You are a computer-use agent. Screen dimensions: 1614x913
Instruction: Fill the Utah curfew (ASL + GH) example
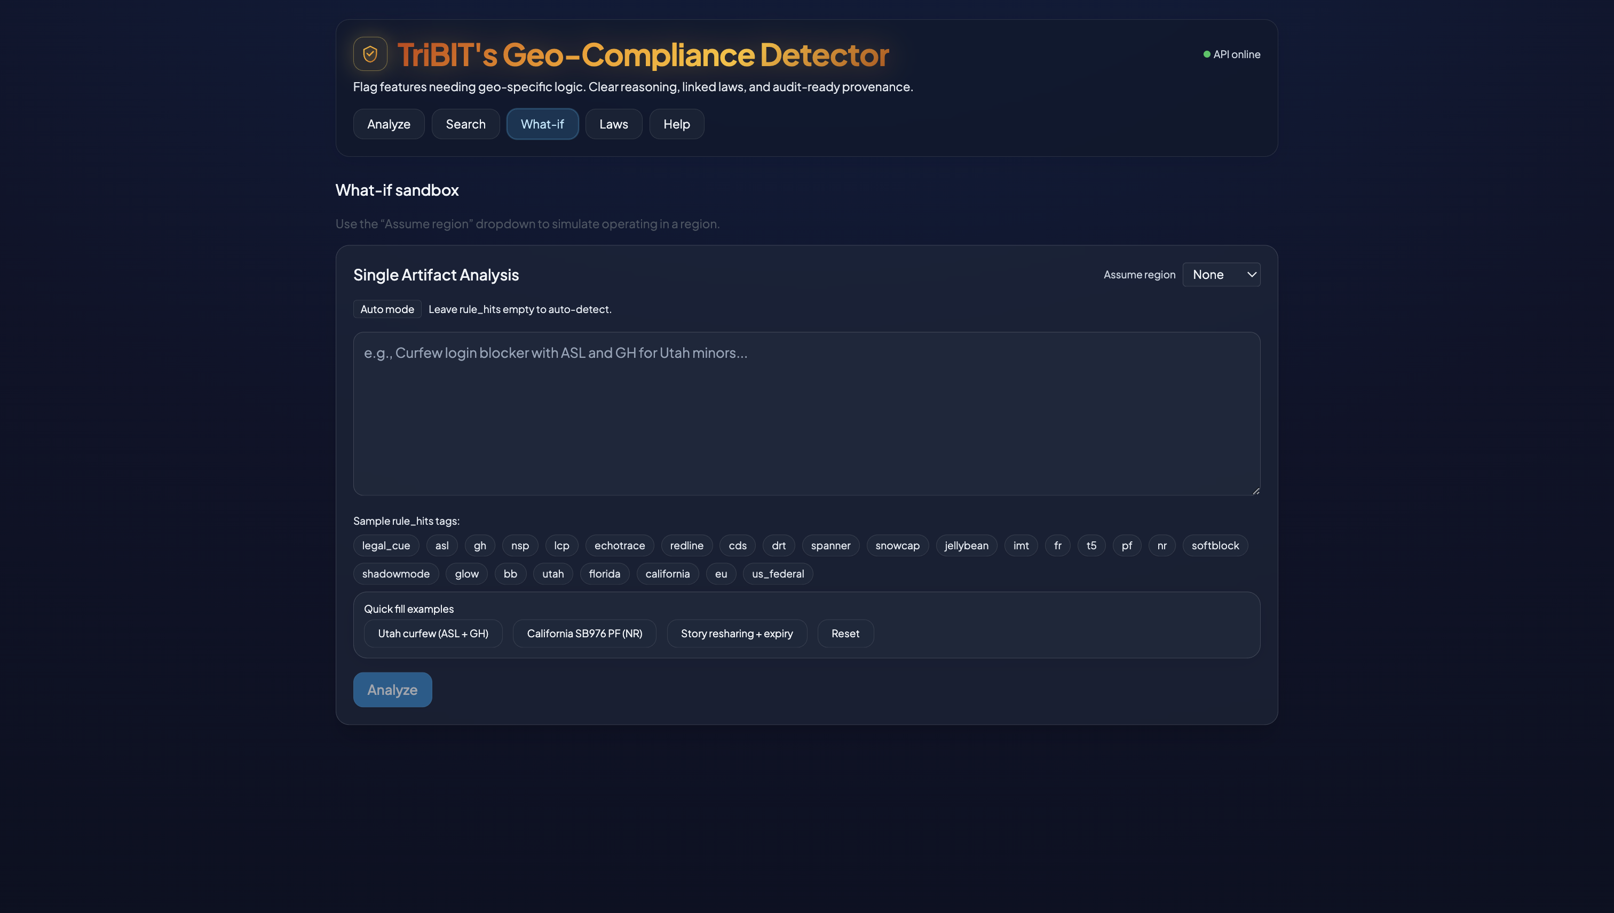(432, 634)
